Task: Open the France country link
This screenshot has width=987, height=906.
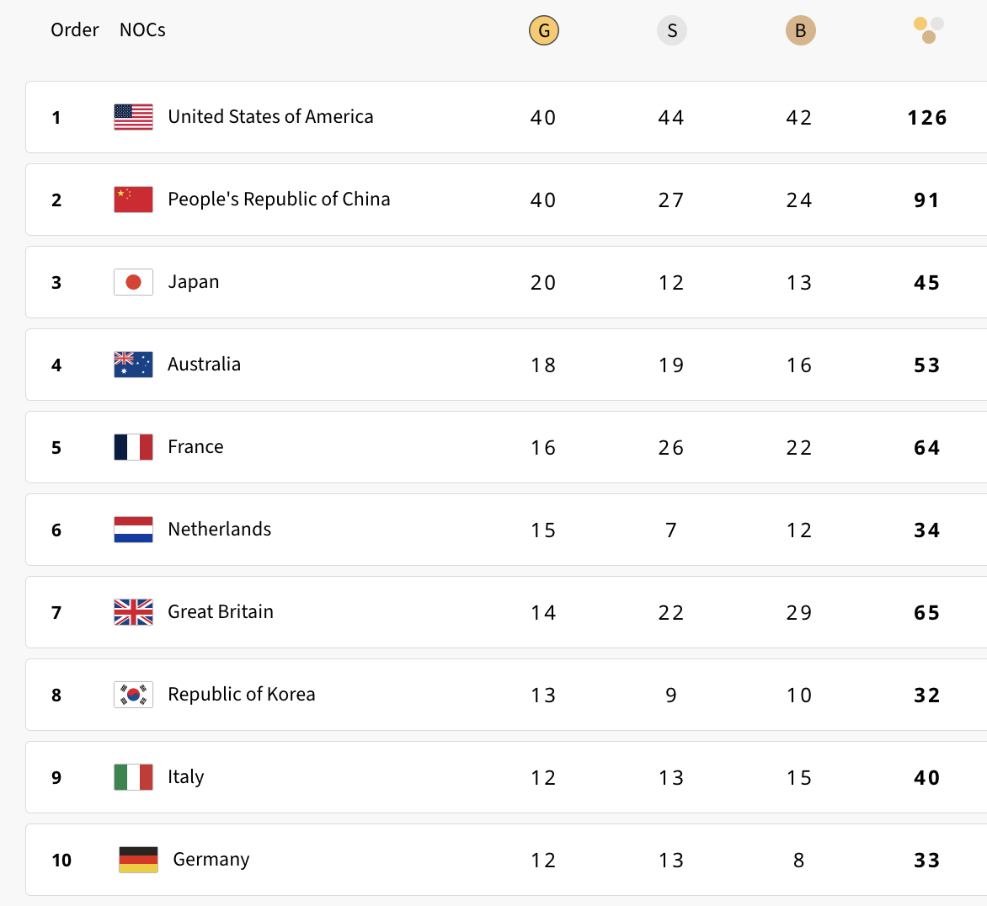Action: coord(195,447)
